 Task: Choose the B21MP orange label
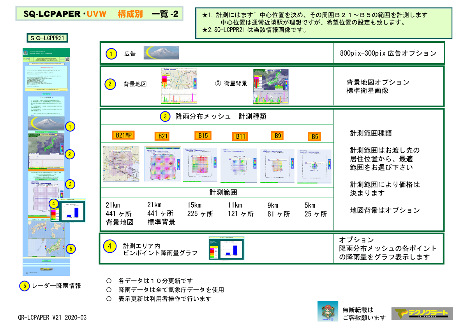pyautogui.click(x=123, y=135)
